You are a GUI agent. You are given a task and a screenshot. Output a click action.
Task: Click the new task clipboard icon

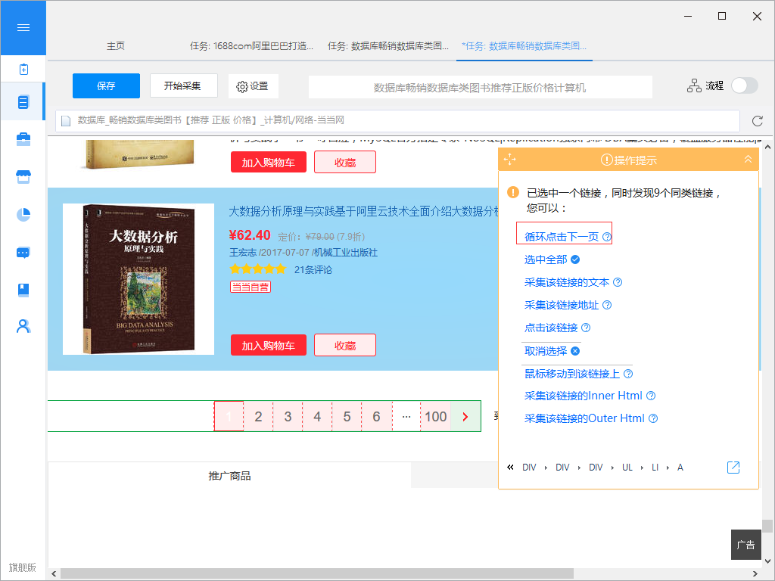tap(23, 69)
